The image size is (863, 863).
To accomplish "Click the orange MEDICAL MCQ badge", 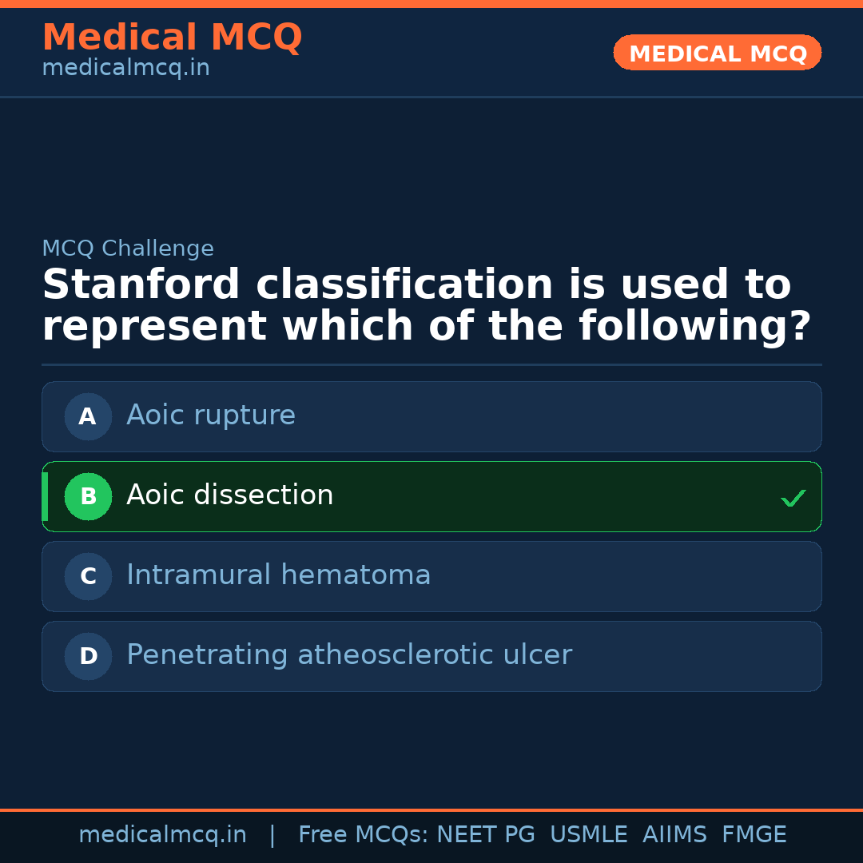I will tap(717, 54).
